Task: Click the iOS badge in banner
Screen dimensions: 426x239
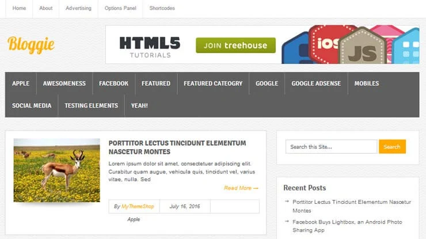Action: click(326, 44)
